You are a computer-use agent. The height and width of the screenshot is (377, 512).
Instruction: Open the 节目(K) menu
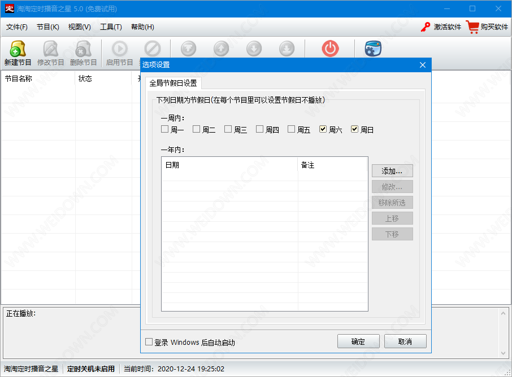(x=48, y=27)
